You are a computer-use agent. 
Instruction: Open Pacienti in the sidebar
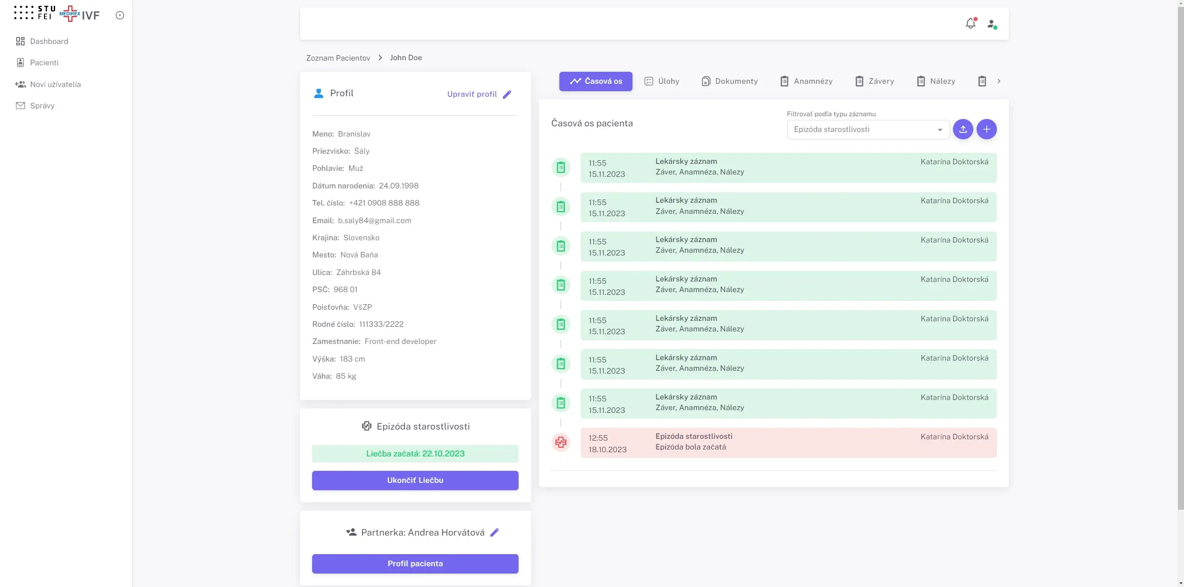(x=44, y=62)
